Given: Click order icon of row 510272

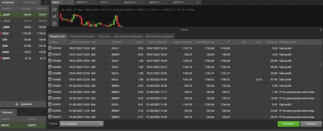Looking at the screenshot, I should (50, 55).
